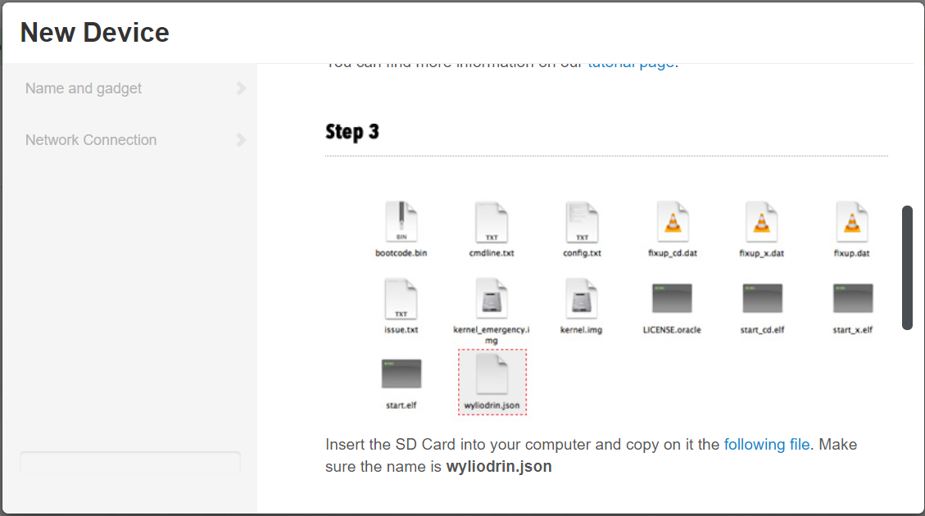The image size is (925, 516).
Task: Select the start.elf file icon
Action: point(401,375)
